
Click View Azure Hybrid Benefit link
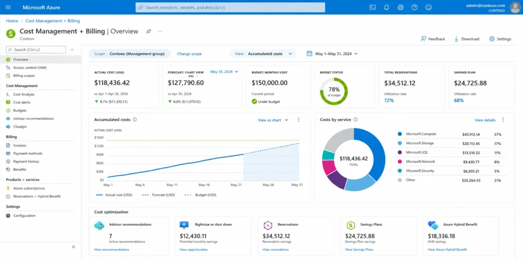click(447, 249)
